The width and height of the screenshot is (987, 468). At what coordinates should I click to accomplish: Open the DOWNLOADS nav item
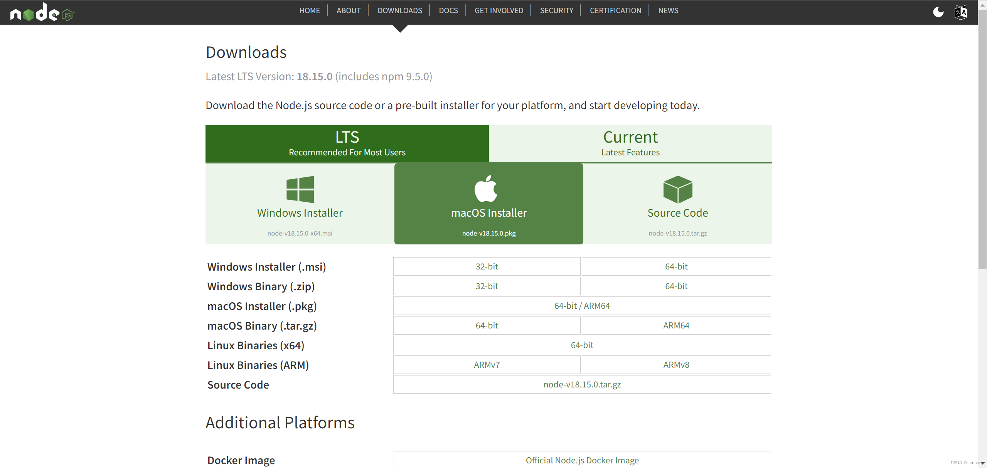(400, 10)
